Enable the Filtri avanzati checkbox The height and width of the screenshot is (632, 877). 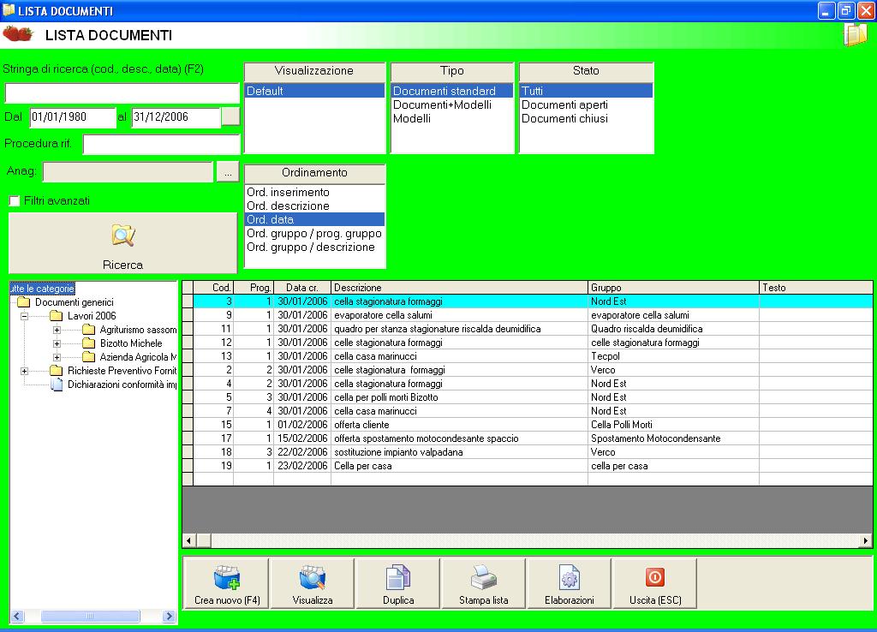coord(15,200)
